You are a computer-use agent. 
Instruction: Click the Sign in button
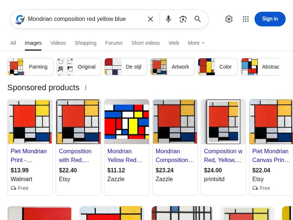270,19
